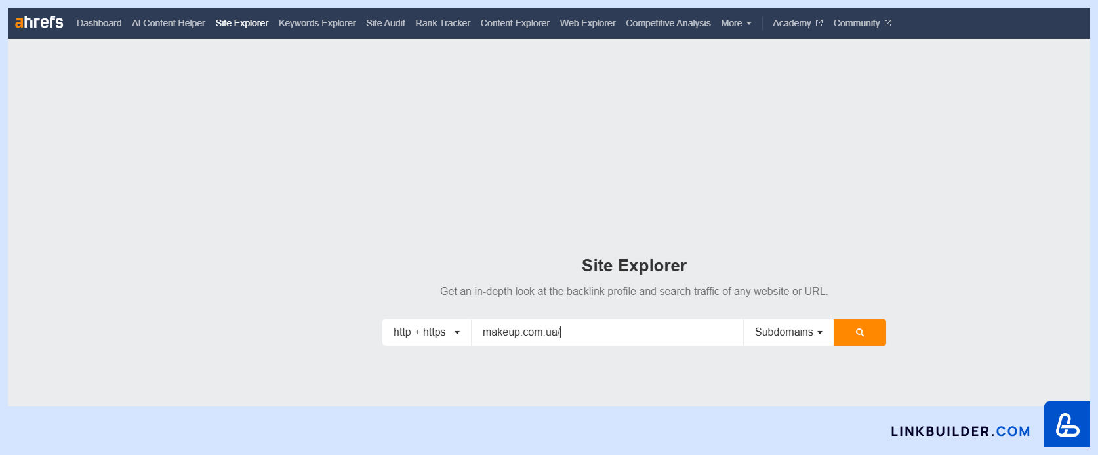Image resolution: width=1098 pixels, height=455 pixels.
Task: Click the orange search magnifier button
Action: coord(859,332)
